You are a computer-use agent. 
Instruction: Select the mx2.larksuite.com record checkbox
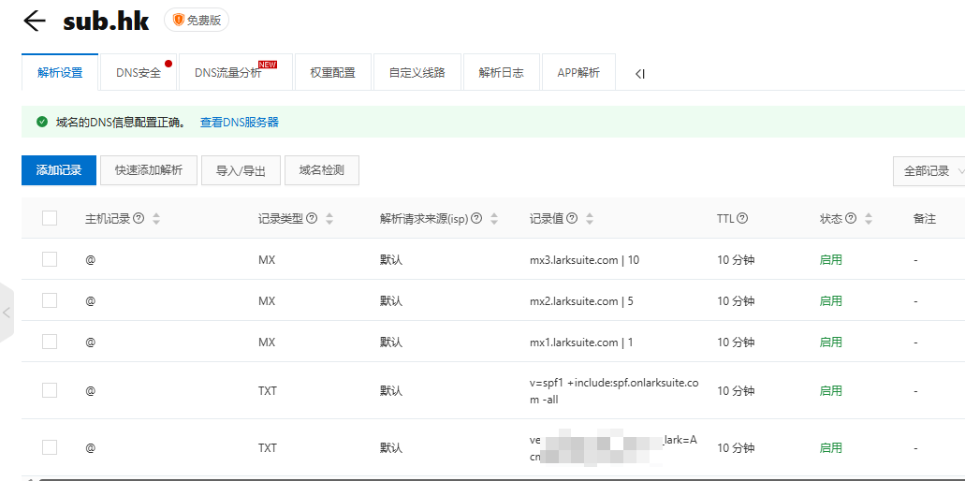coord(50,300)
